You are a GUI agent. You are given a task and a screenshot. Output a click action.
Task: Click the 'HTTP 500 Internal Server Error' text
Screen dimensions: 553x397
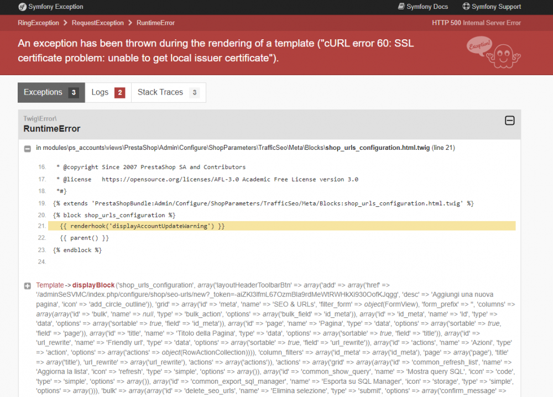tap(477, 23)
